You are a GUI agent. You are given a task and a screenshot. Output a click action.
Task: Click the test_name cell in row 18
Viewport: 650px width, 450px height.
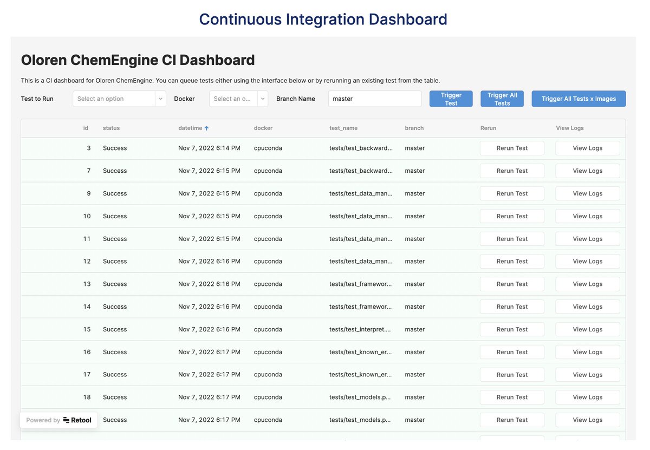(x=361, y=397)
